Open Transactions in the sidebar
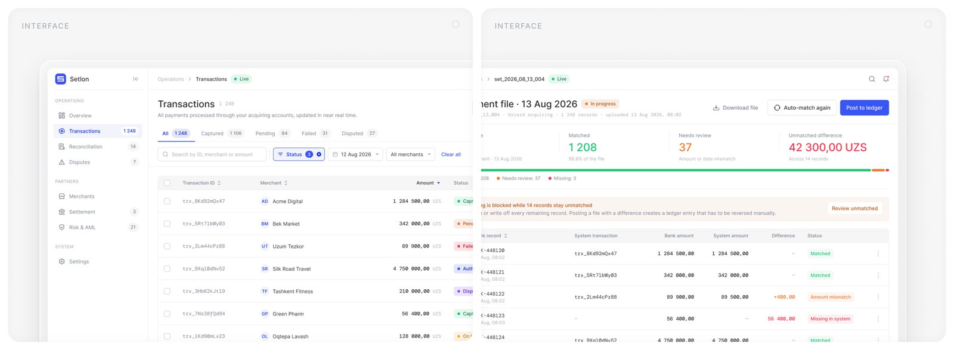954x350 pixels. (98, 131)
